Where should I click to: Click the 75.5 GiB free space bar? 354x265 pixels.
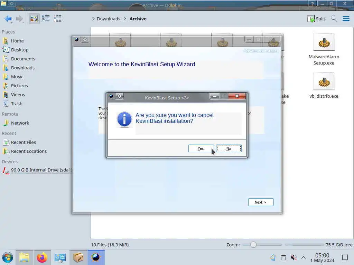pyautogui.click(x=304, y=245)
